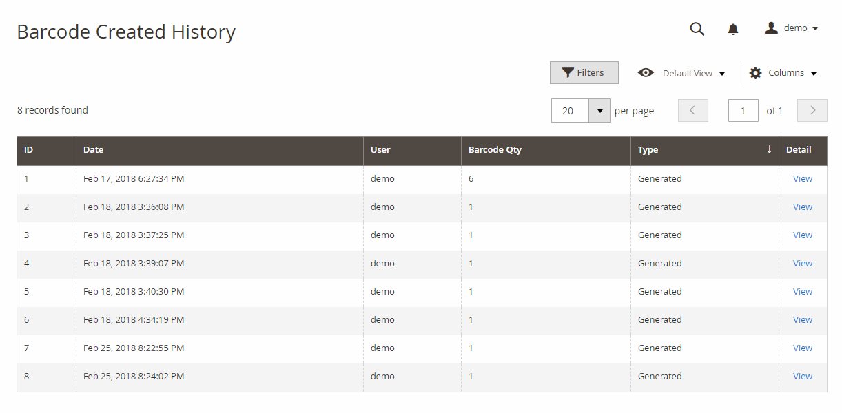The image size is (842, 413).
Task: View details for record ID 8
Action: click(803, 377)
